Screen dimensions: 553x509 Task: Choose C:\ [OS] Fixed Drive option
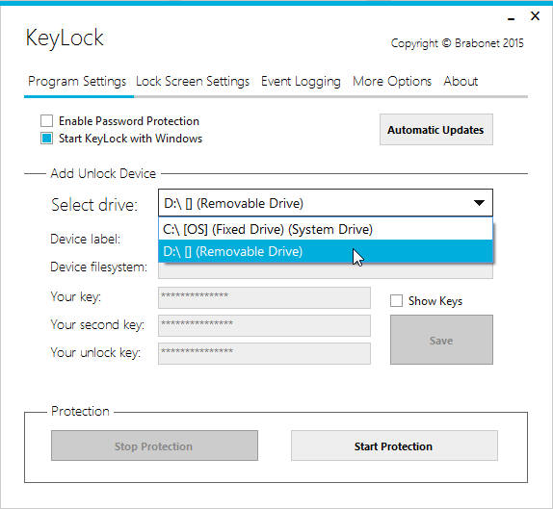326,229
